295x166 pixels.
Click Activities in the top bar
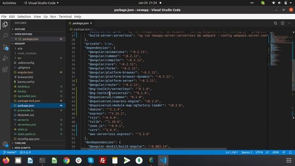click(x=9, y=3)
